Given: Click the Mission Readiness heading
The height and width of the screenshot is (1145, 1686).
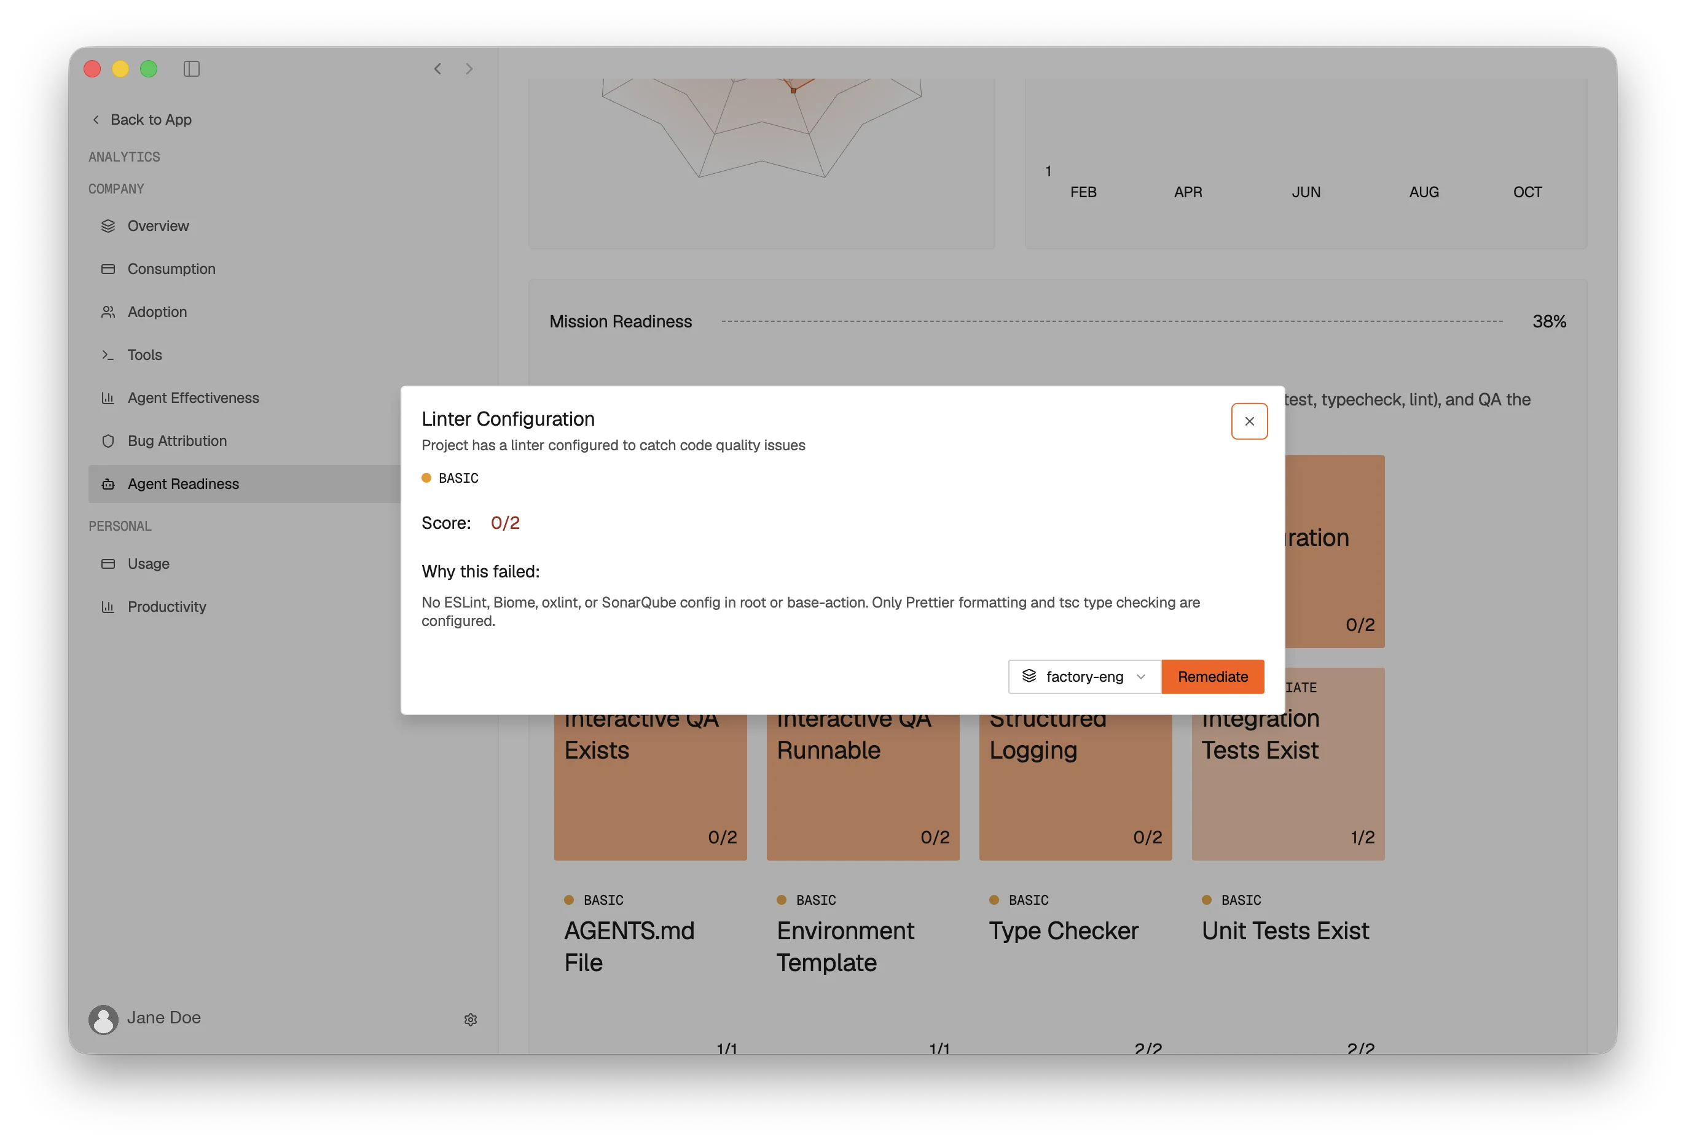Looking at the screenshot, I should tap(621, 321).
